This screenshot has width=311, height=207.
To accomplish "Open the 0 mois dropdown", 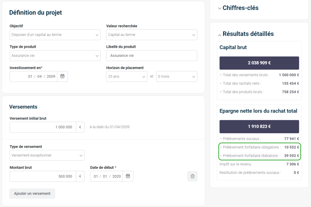I will pos(176,77).
